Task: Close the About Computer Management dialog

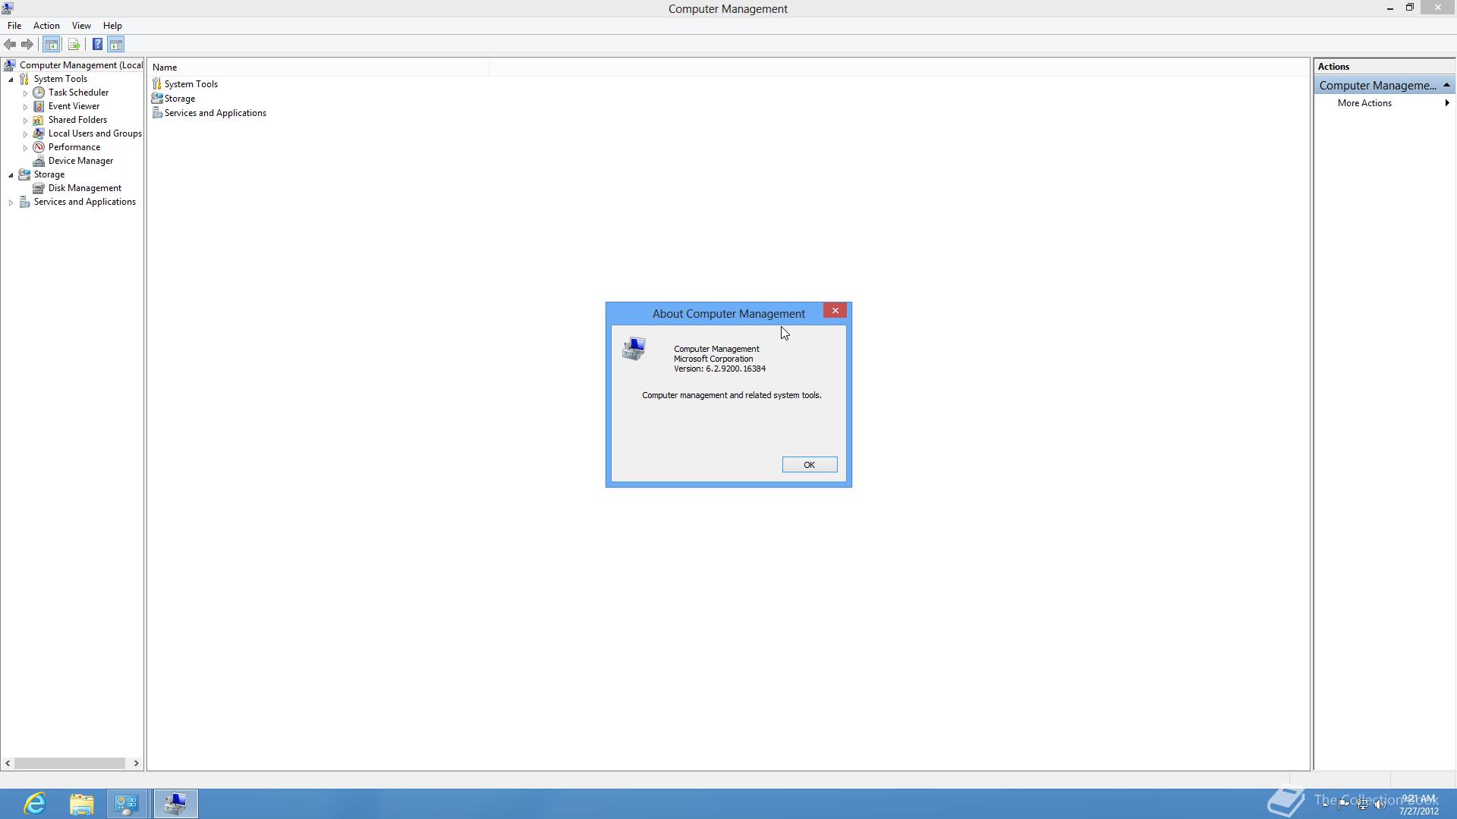Action: [x=835, y=311]
